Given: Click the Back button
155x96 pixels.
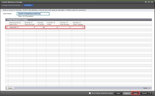Looking at the screenshot, I should pos(118,93).
